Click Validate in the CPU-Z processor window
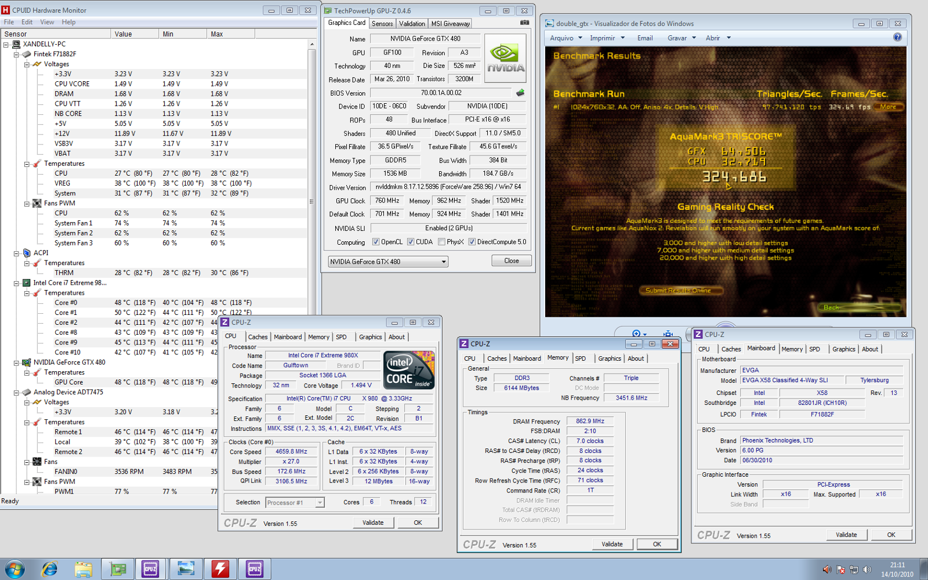Viewport: 928px width, 580px height. click(x=373, y=523)
